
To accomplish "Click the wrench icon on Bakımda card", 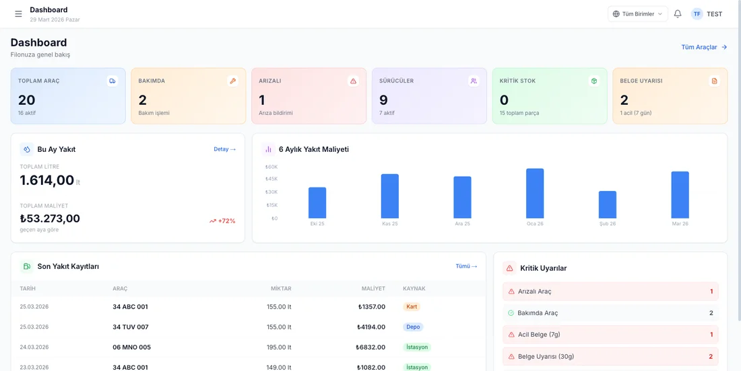I will (233, 81).
